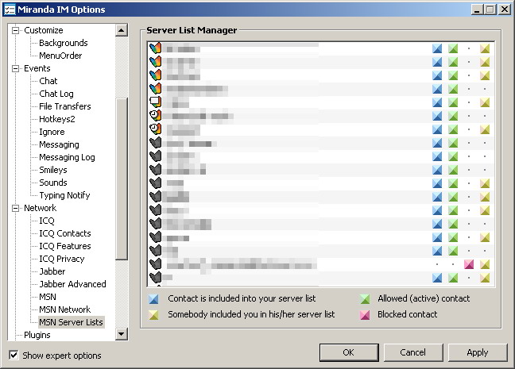Click the offline butterfly icon of the blocked contact
Viewport: 515px width, 369px height.
[156, 263]
